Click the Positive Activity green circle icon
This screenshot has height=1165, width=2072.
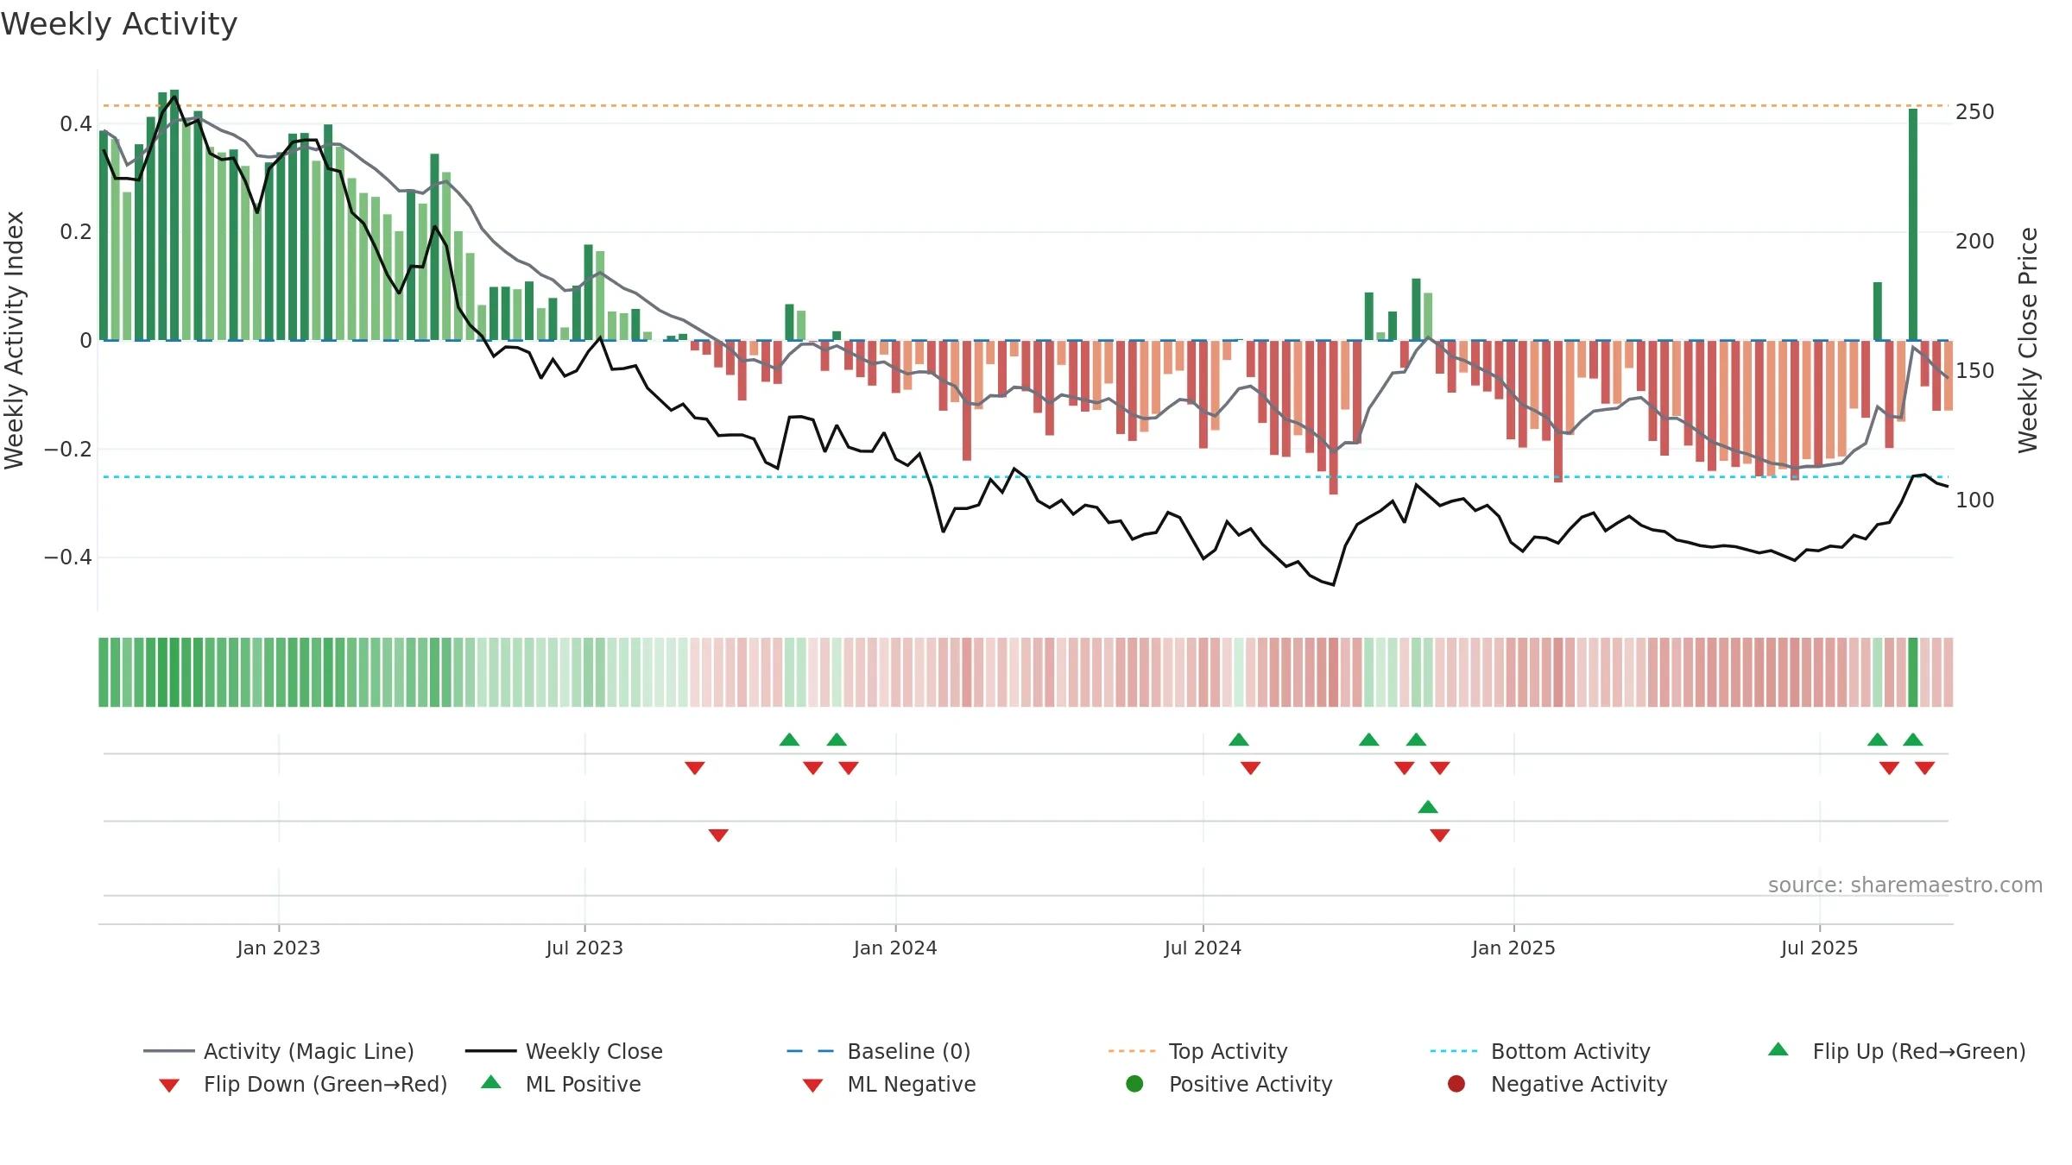click(x=1134, y=1084)
